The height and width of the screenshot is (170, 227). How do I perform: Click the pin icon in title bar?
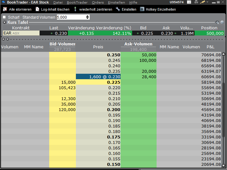pyautogui.click(x=203, y=2)
